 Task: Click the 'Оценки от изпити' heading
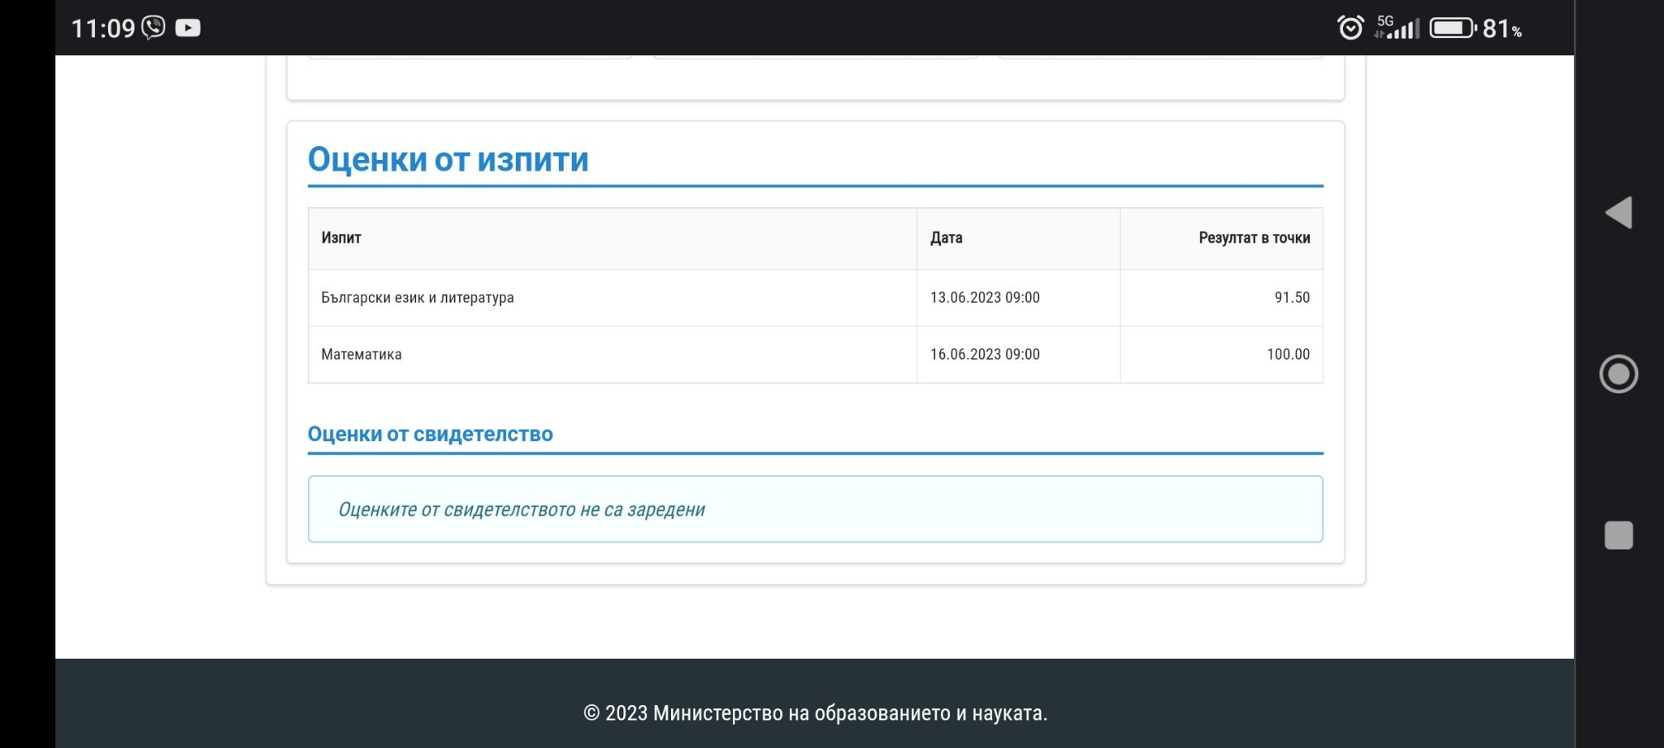(448, 159)
